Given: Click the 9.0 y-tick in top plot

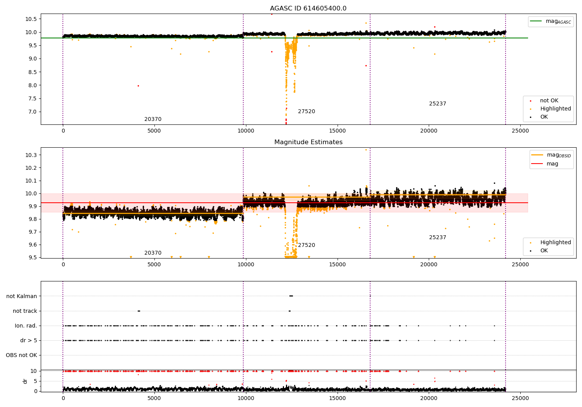Looking at the screenshot, I should click(32, 59).
